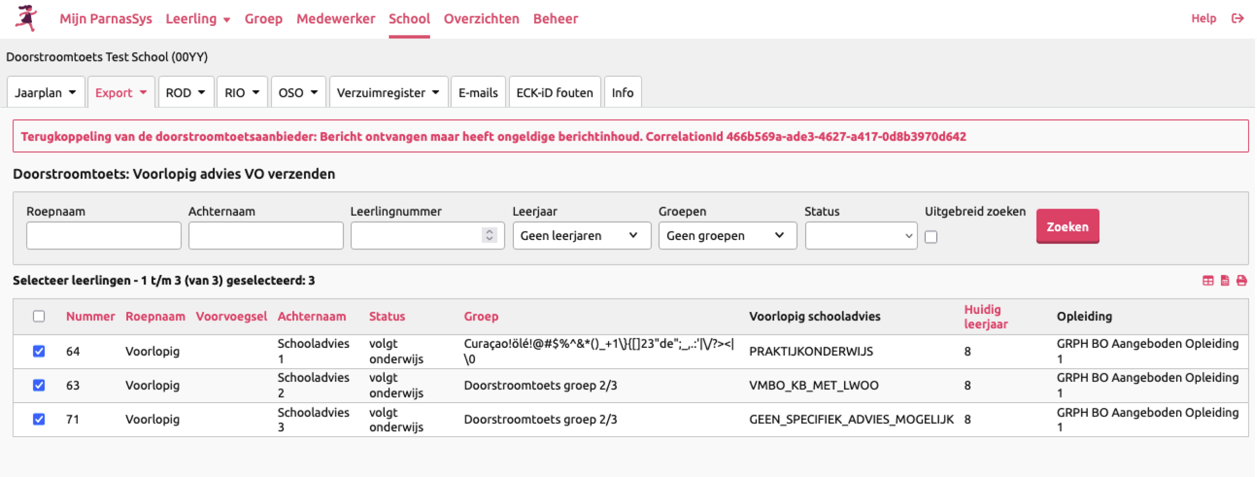1257x477 pixels.
Task: Sort table by Groep column
Action: coord(482,317)
